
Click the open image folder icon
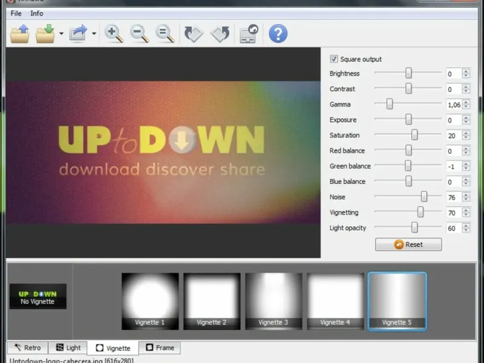pyautogui.click(x=20, y=34)
